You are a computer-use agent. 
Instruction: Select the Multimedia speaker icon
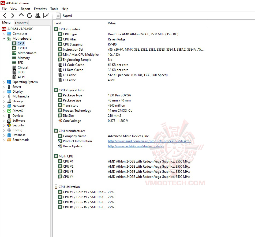tap(9, 96)
